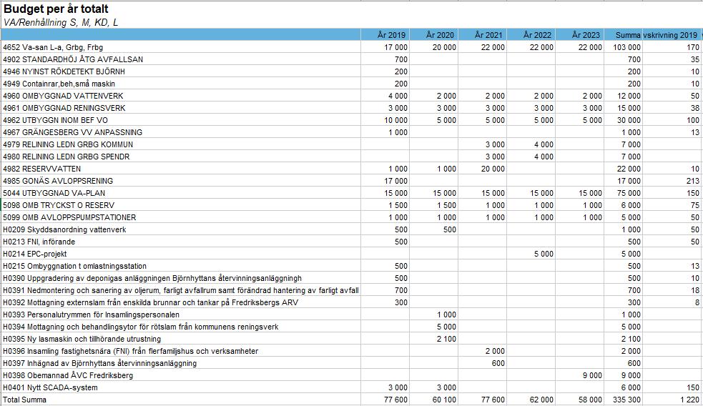Click row '4960 OMBYGGNAD VATTENVERK'
Image resolution: width=703 pixels, height=406 pixels.
click(x=352, y=96)
